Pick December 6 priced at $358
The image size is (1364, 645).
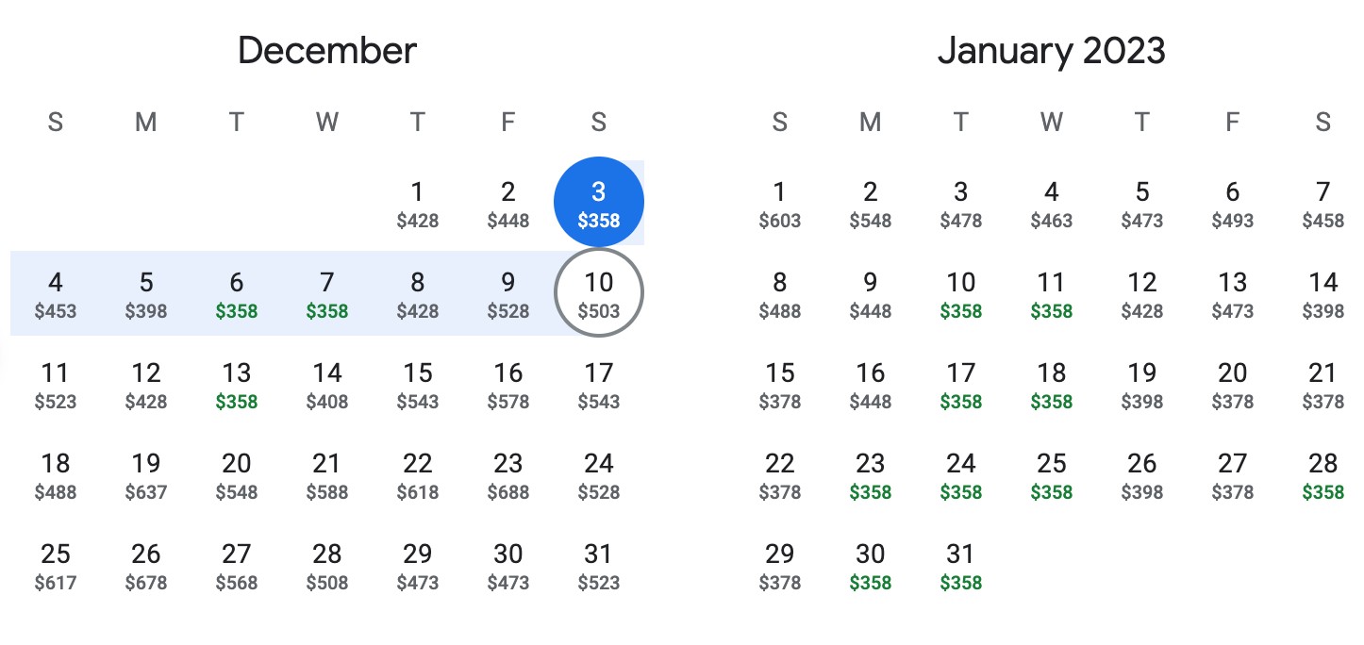tap(236, 293)
